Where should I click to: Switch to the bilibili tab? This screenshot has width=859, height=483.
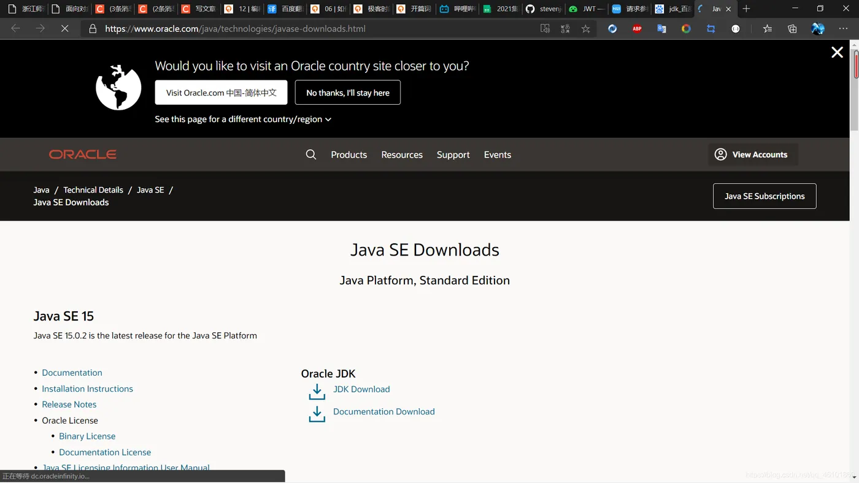457,9
